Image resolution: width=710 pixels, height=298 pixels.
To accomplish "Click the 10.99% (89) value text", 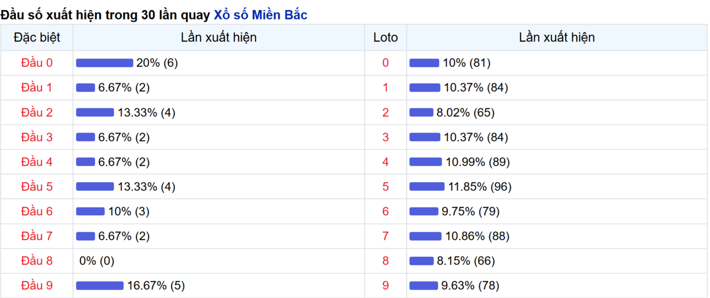I will [477, 162].
